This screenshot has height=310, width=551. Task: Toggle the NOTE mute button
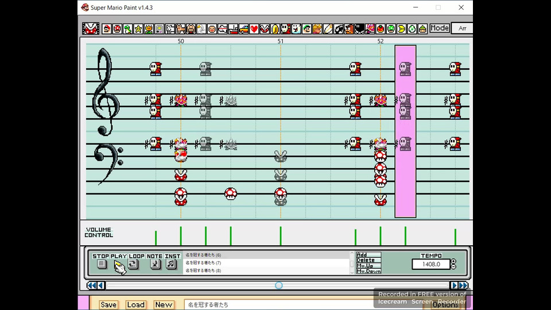click(155, 264)
